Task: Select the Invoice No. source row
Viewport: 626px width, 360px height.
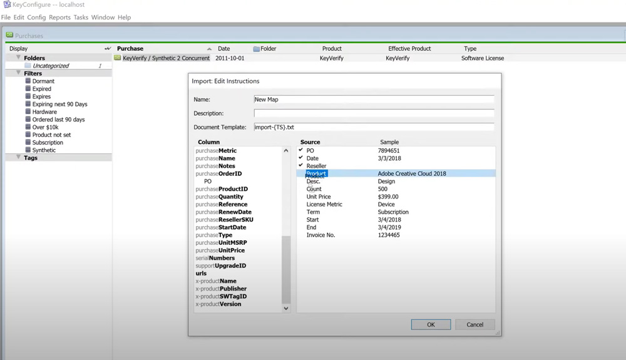Action: click(396, 235)
